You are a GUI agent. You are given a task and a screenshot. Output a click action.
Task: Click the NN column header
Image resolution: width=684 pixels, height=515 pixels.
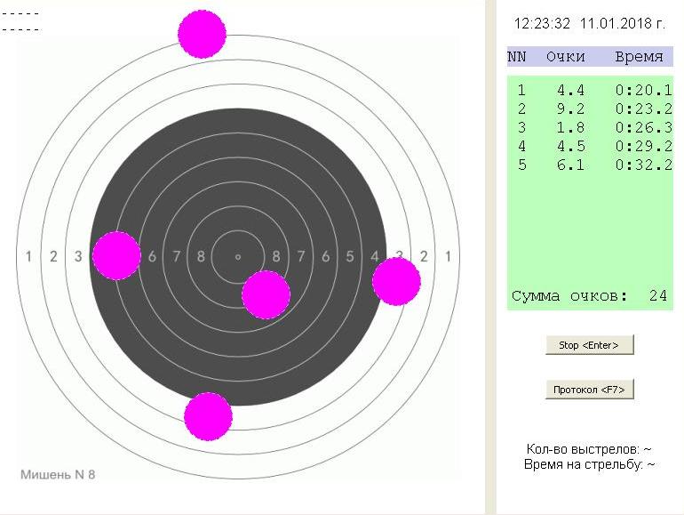(x=517, y=56)
